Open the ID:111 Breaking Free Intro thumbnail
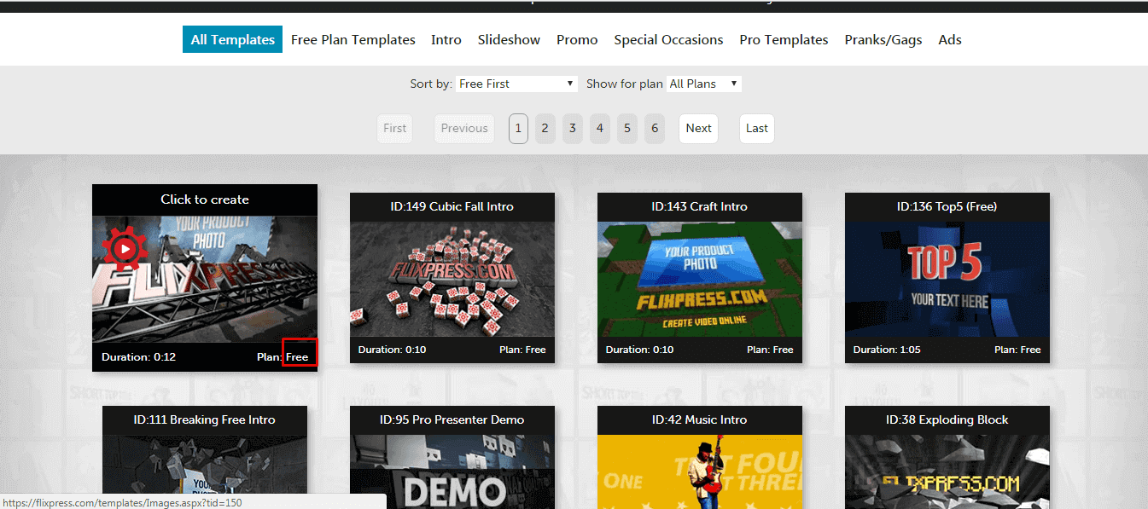The image size is (1148, 509). point(205,471)
